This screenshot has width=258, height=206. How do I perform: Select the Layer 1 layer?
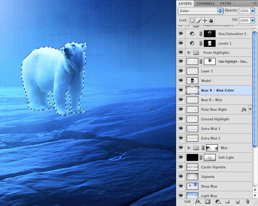pos(215,71)
